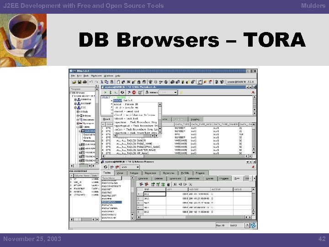
Task: Open the Tools menu
Action: (86, 75)
